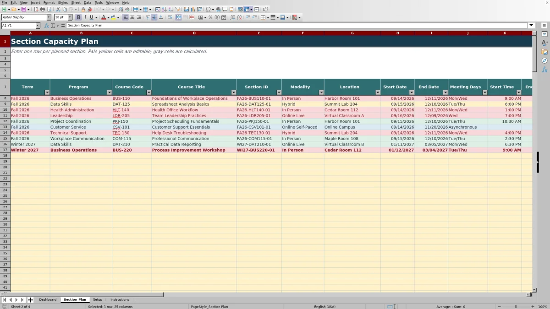Open the Location column filter dropdown

click(x=378, y=92)
